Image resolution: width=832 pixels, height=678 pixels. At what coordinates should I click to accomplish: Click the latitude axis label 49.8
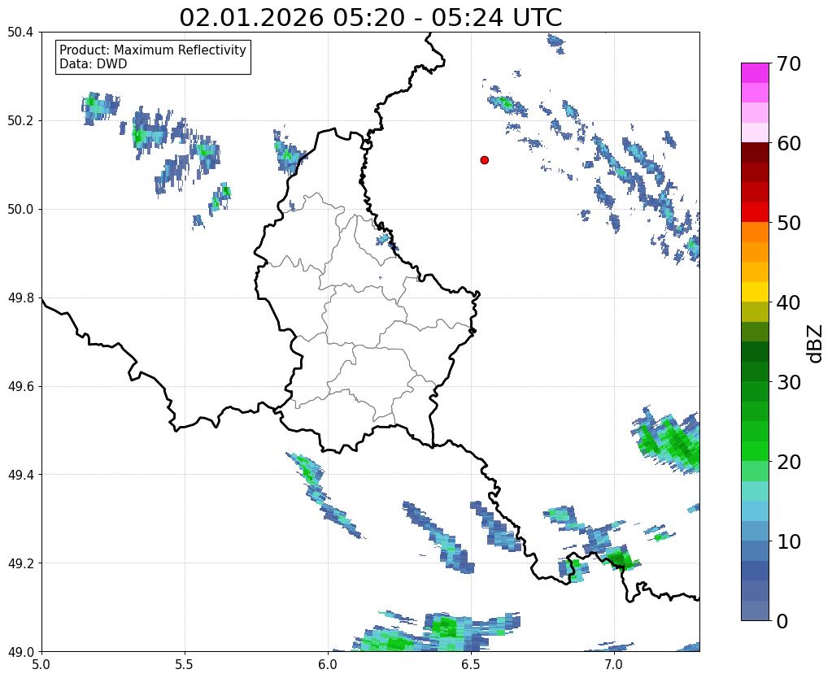[x=20, y=298]
